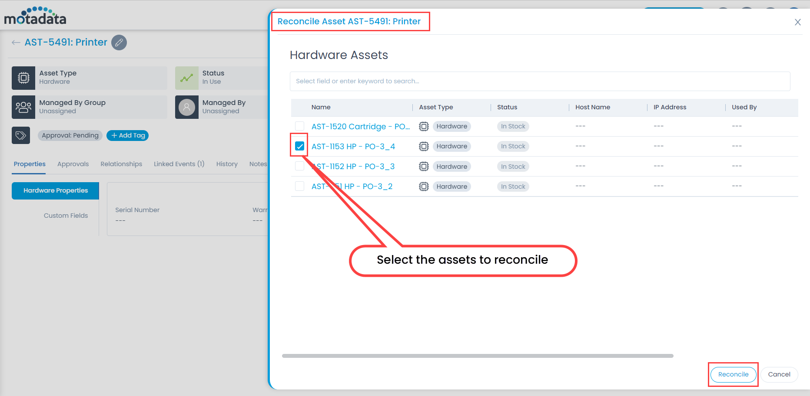This screenshot has height=396, width=810.
Task: Click the green Status chart icon
Action: 186,78
